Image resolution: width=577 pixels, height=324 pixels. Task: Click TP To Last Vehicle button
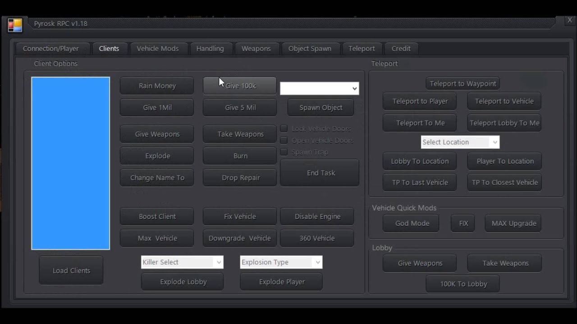pyautogui.click(x=420, y=182)
